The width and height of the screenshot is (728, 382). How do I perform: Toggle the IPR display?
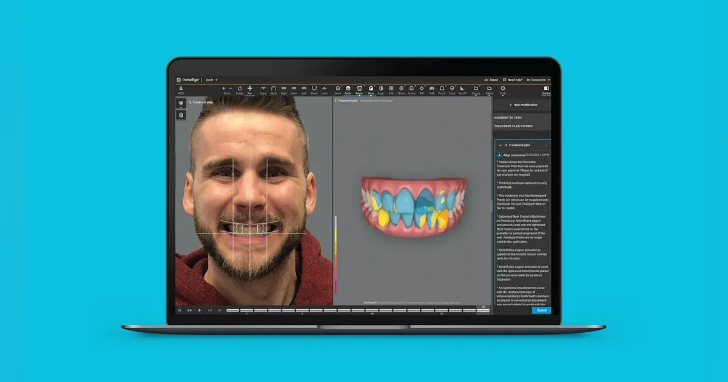click(422, 89)
